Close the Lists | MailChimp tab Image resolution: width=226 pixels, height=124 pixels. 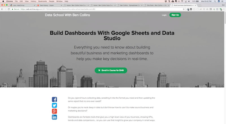pos(34,5)
